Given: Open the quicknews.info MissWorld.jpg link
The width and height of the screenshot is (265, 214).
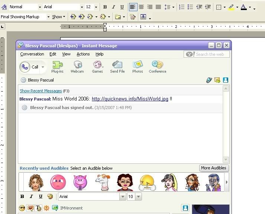Looking at the screenshot, I should click(x=130, y=99).
